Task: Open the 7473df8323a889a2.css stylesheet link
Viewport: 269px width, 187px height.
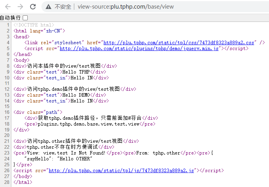Action: click(179, 43)
